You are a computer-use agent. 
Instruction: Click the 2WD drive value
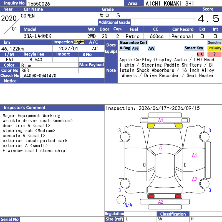pyautogui.click(x=92, y=36)
